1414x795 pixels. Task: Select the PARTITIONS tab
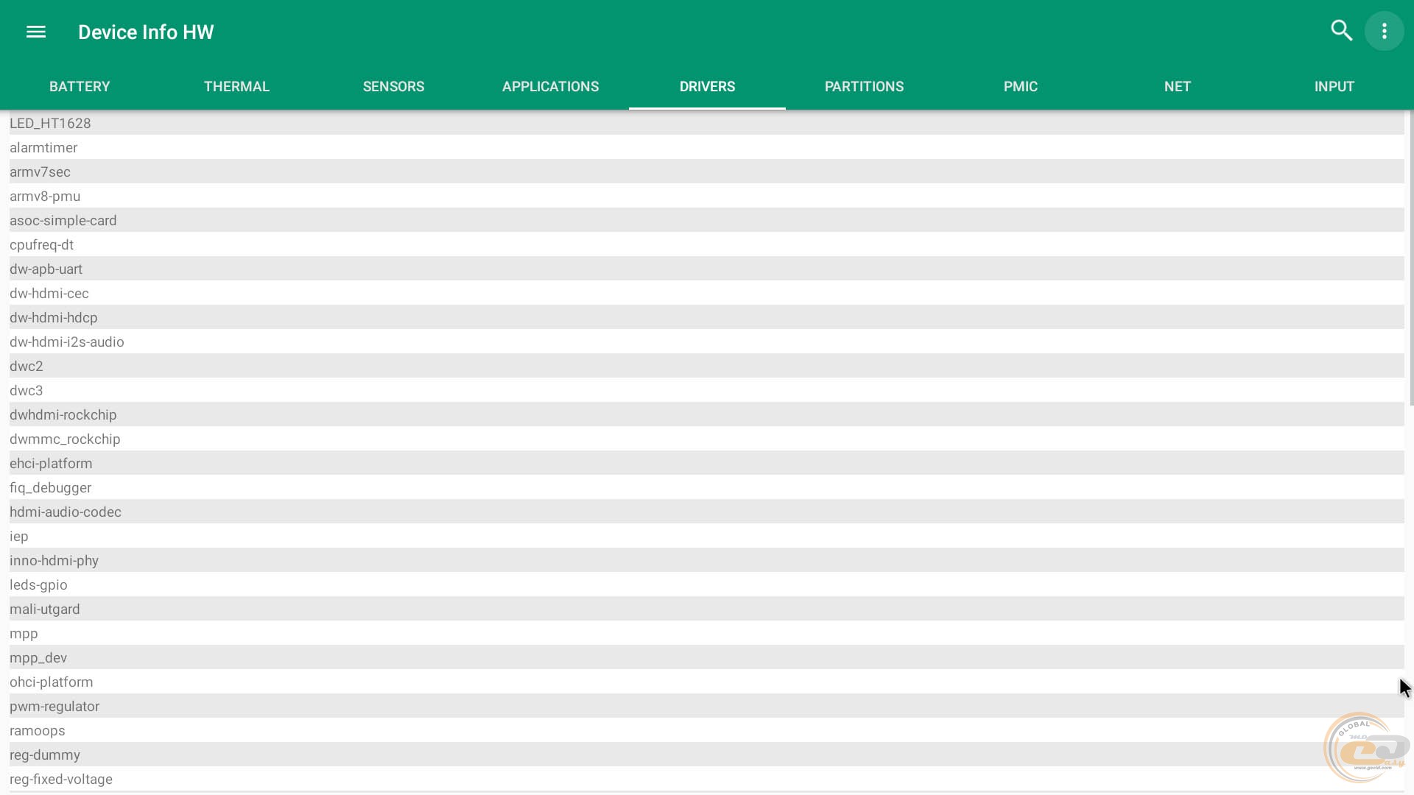point(864,86)
